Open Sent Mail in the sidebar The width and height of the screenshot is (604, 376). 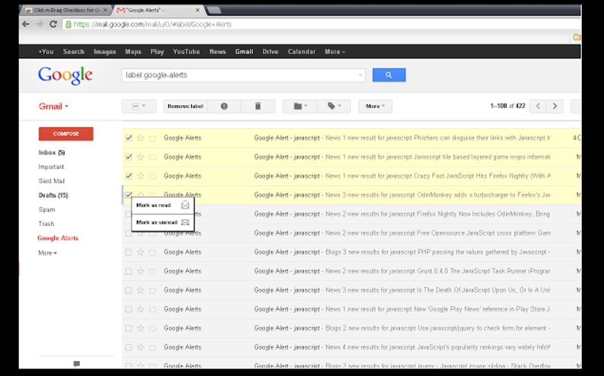[x=52, y=181]
